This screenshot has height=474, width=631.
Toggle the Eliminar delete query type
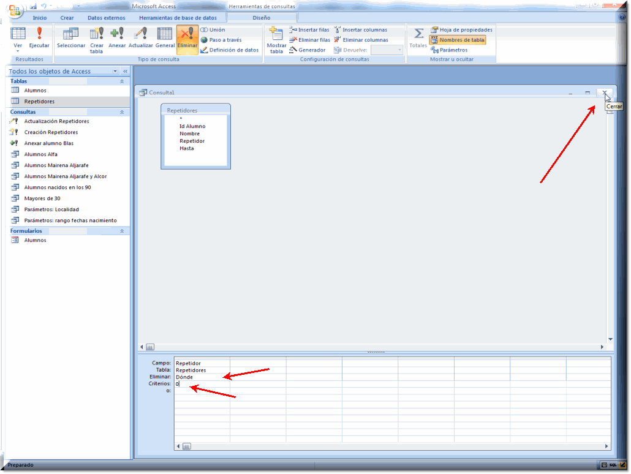coord(187,37)
